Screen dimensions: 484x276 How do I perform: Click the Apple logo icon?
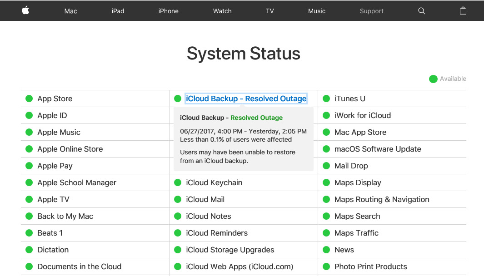tap(25, 10)
